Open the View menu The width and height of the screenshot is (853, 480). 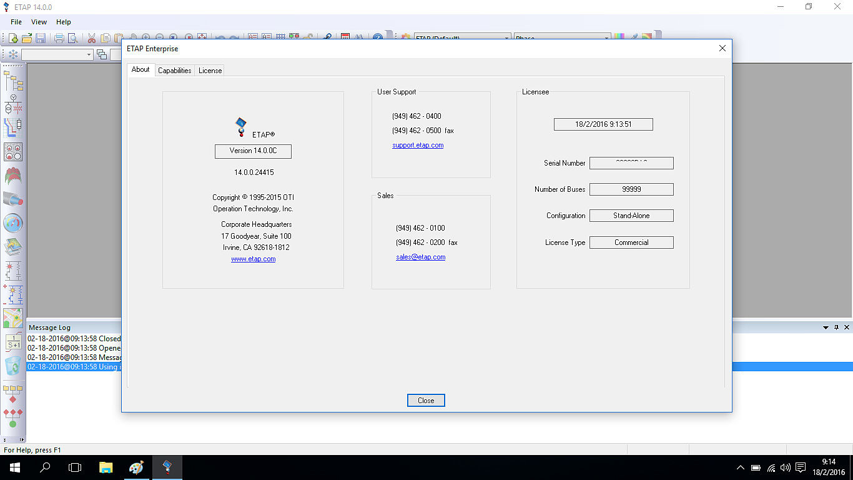coord(39,22)
